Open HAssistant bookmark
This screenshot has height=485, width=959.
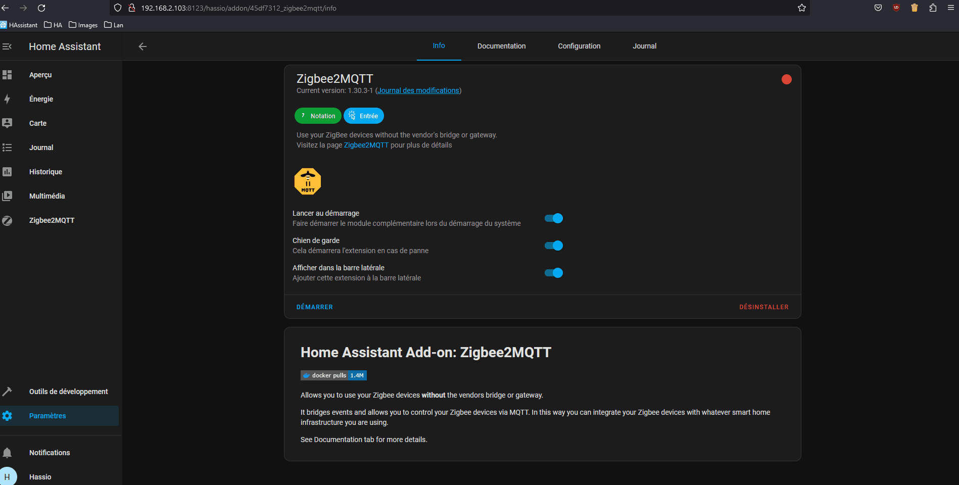(19, 25)
